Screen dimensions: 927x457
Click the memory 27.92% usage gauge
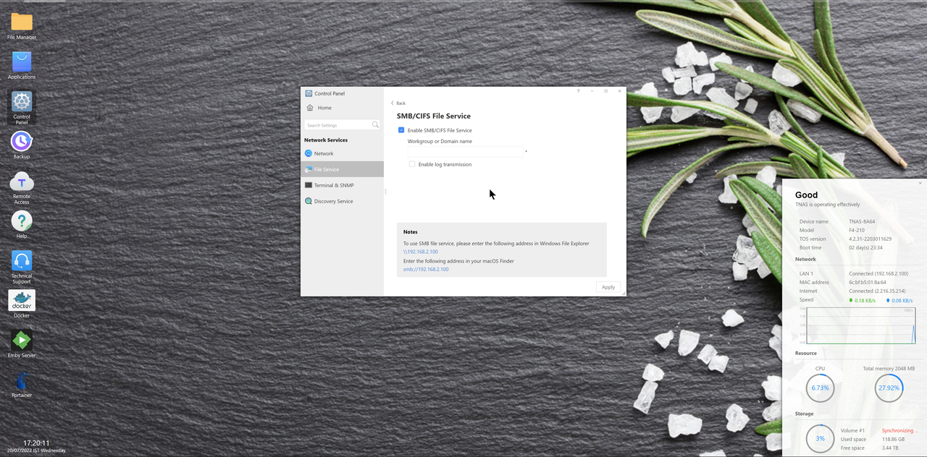point(889,388)
